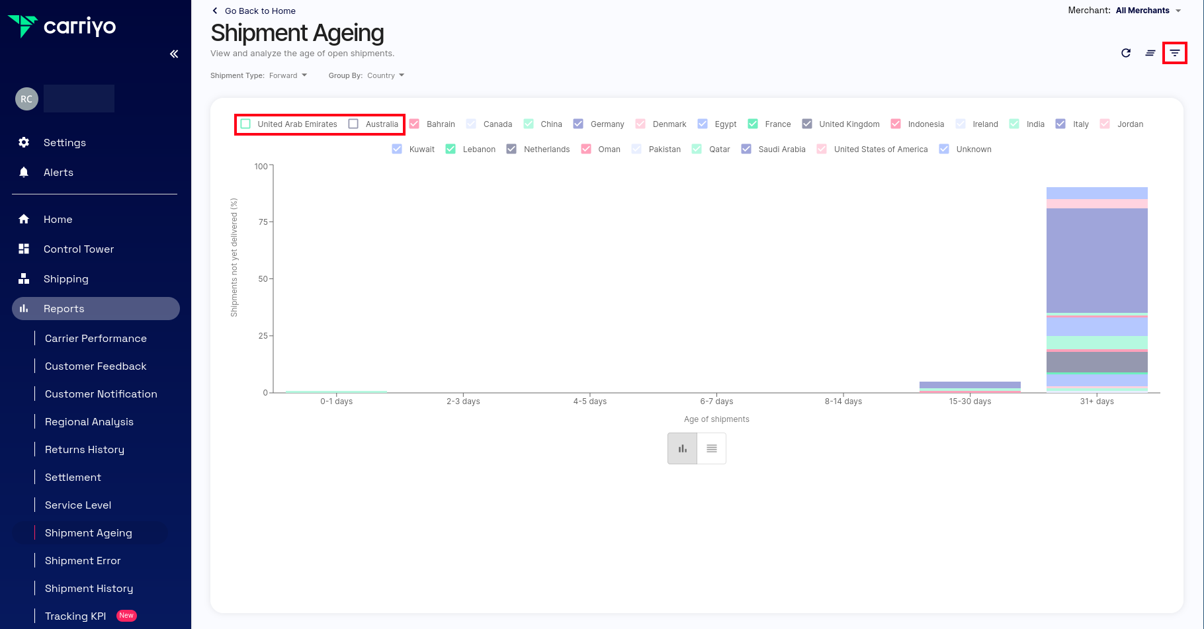Enable United Arab Emirates checkbox
The height and width of the screenshot is (629, 1204).
tap(245, 124)
